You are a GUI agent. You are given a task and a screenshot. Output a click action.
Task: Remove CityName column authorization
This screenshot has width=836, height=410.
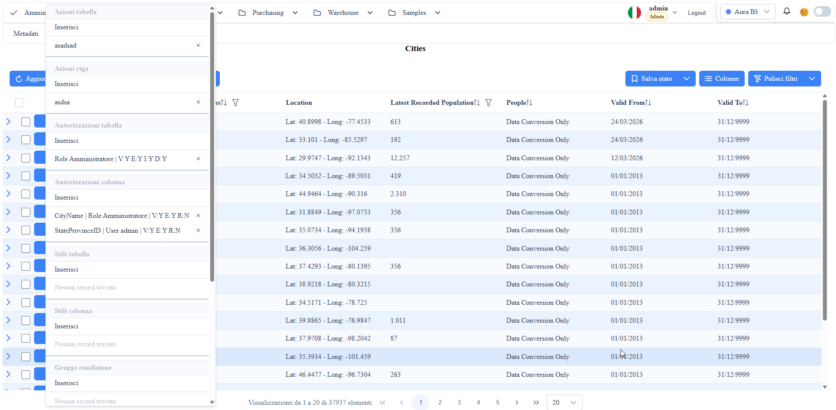198,216
